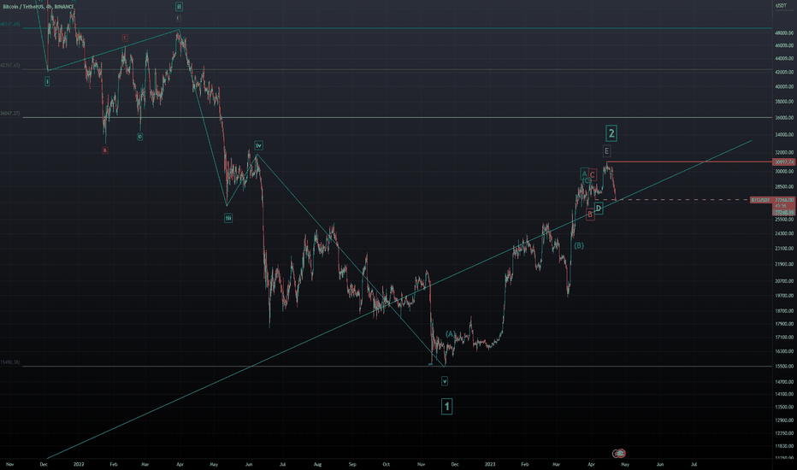Click the teal (B) wave label
Image resolution: width=797 pixels, height=470 pixels.
tap(579, 246)
